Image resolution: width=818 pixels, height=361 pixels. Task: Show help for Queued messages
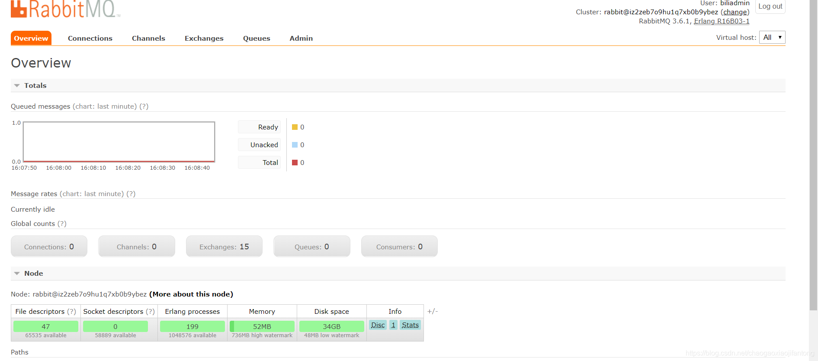click(144, 106)
